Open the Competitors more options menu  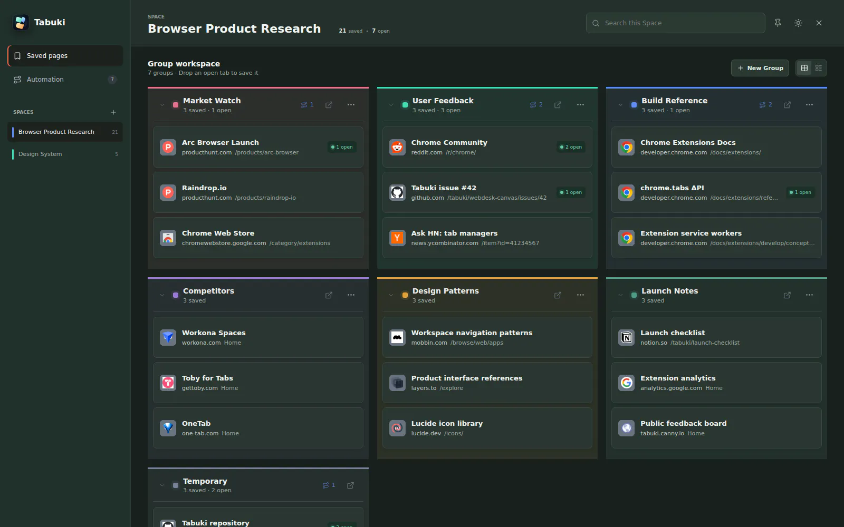click(x=351, y=295)
